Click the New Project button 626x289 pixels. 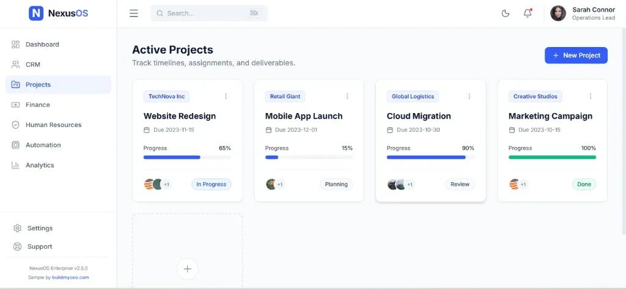576,56
